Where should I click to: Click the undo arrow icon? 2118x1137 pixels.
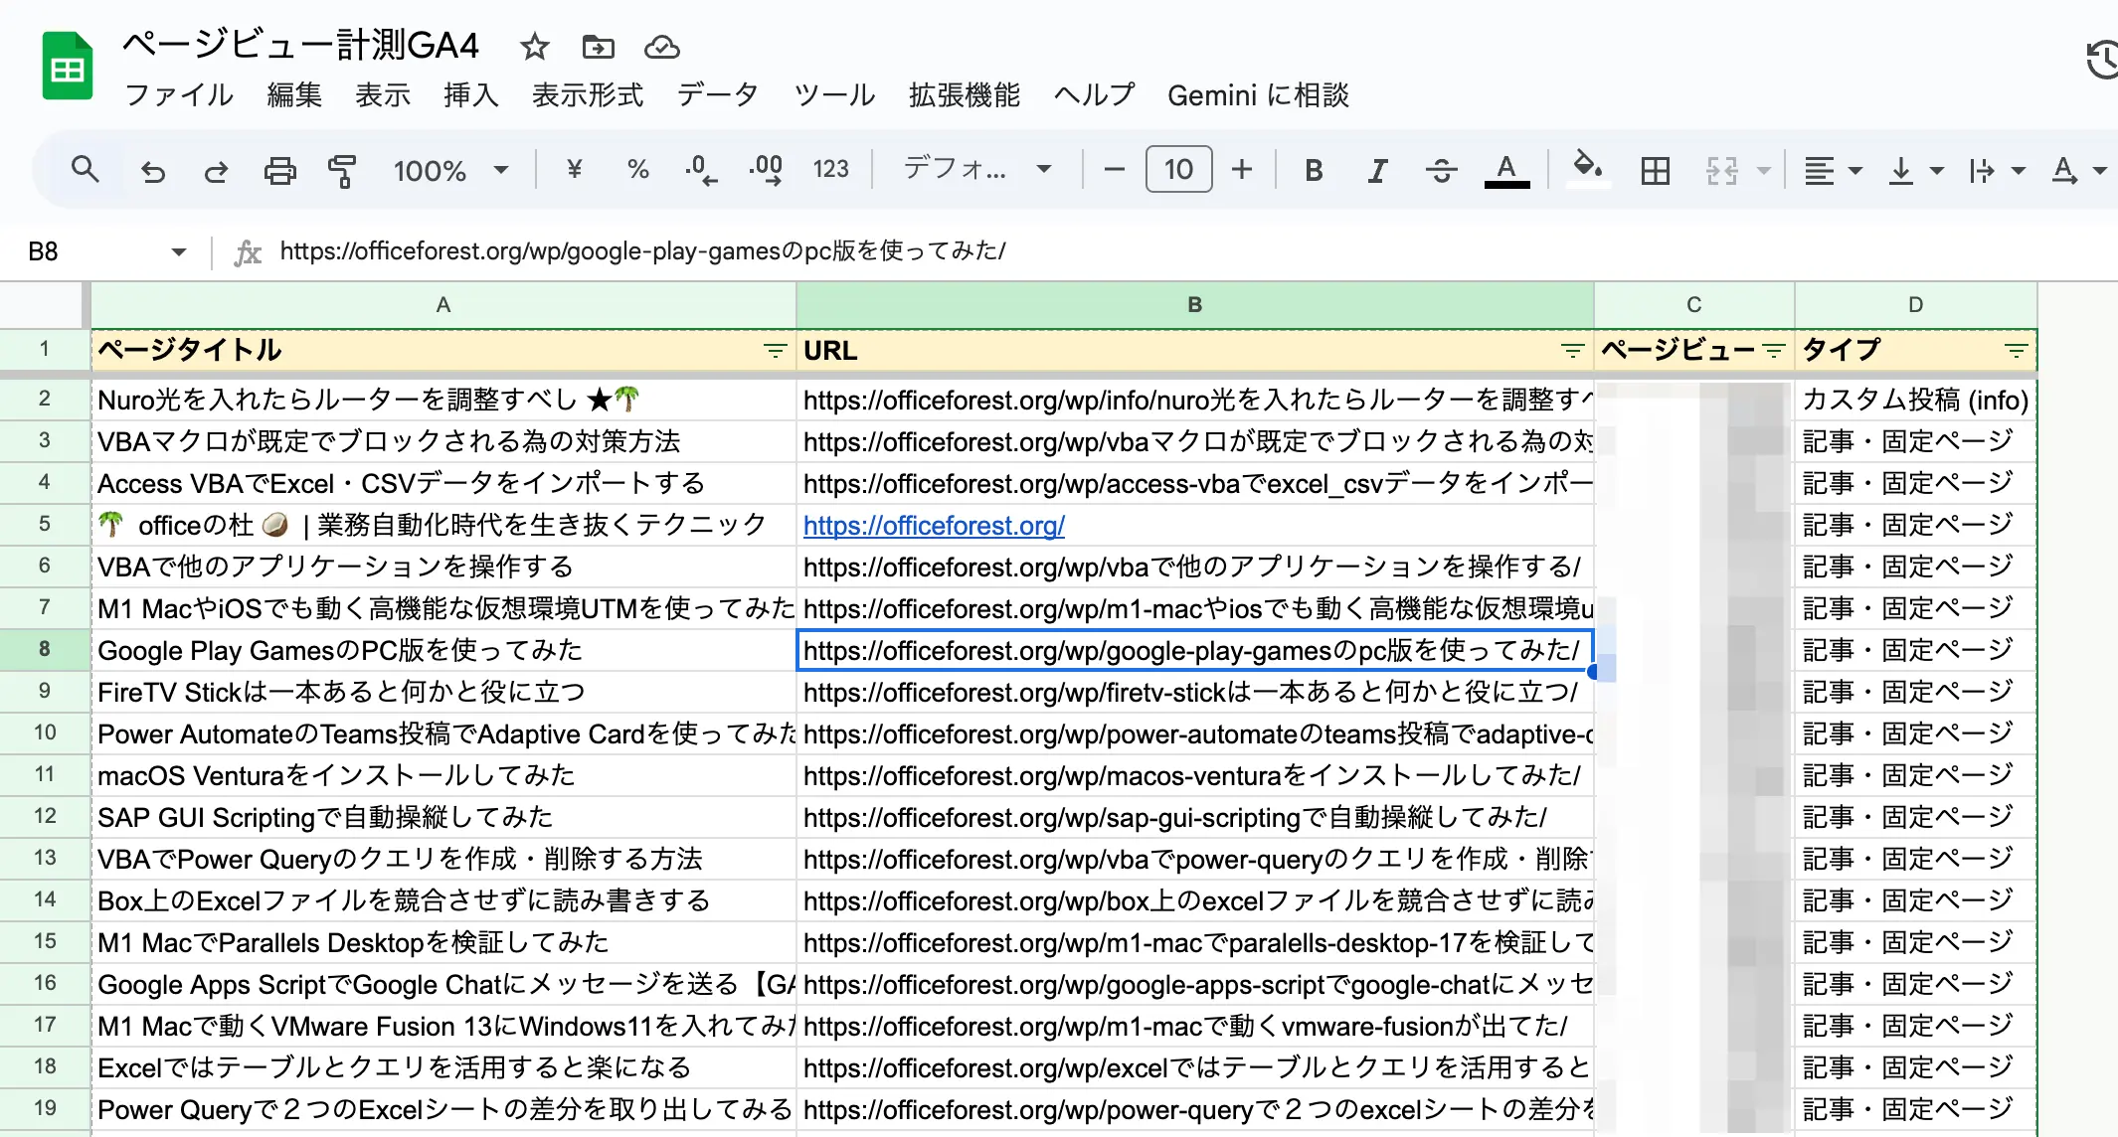pyautogui.click(x=152, y=171)
